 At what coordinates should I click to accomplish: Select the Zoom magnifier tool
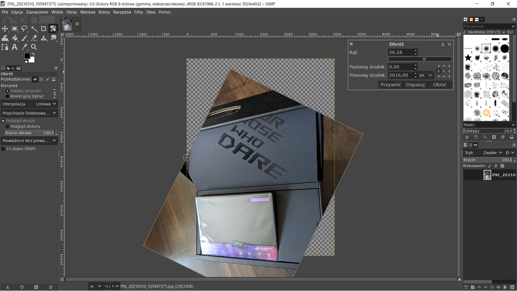pyautogui.click(x=34, y=47)
